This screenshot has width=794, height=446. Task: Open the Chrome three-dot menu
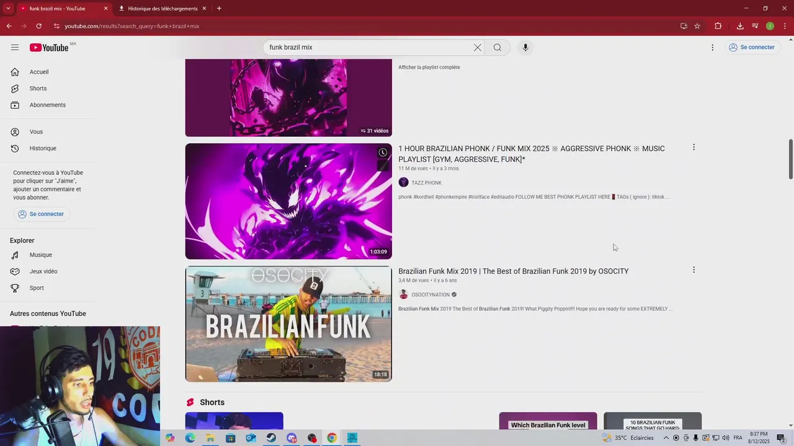pyautogui.click(x=785, y=26)
